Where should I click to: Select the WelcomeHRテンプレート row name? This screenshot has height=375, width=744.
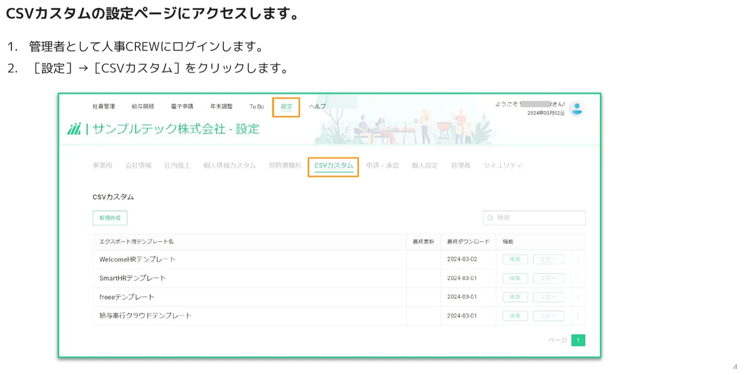point(138,259)
